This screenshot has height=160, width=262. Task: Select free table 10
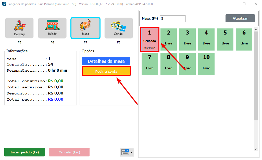(206, 64)
